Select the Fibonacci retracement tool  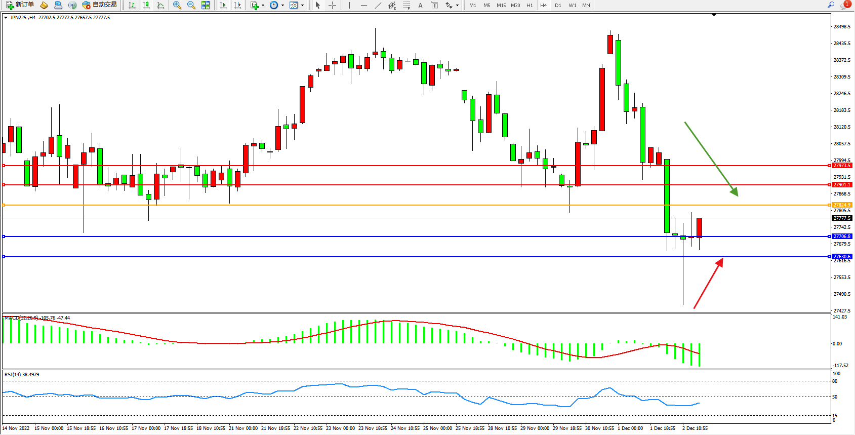[406, 5]
